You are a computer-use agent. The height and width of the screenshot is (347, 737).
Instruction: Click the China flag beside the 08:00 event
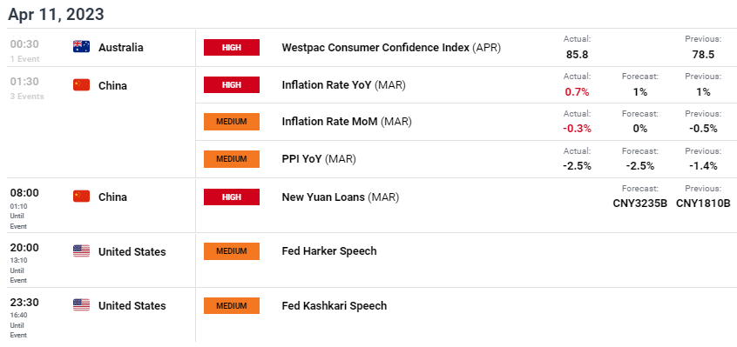point(81,196)
